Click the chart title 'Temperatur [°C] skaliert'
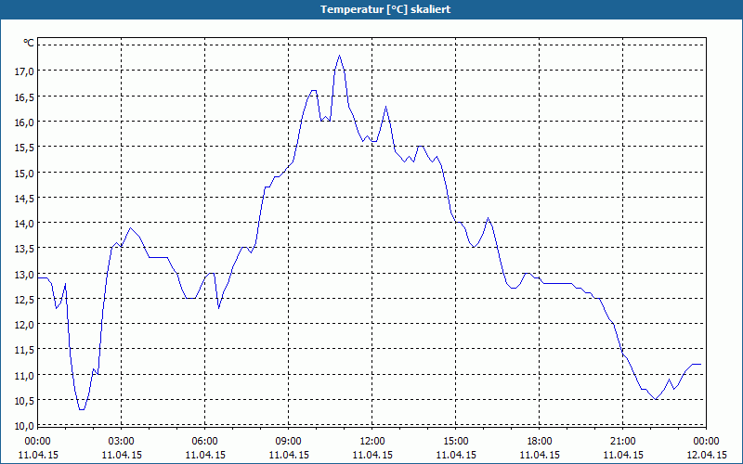 click(385, 9)
